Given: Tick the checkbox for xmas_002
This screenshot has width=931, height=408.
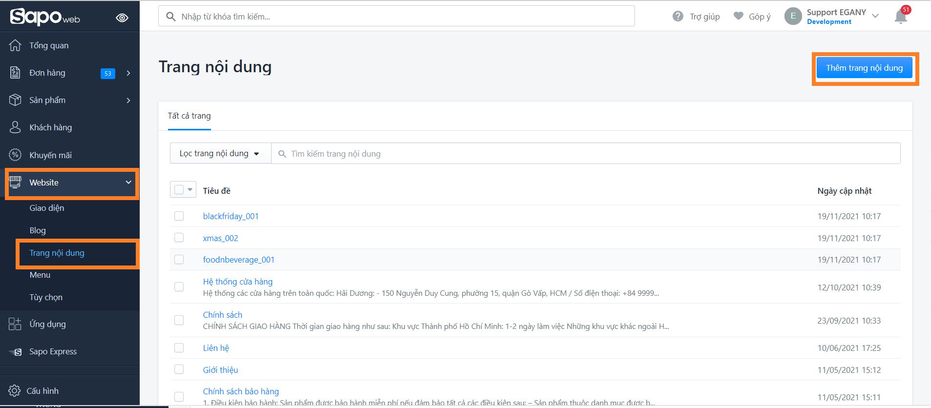Looking at the screenshot, I should 179,238.
